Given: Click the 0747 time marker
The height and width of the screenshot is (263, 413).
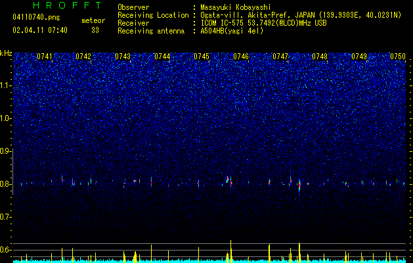Looking at the screenshot, I should coord(280,57).
